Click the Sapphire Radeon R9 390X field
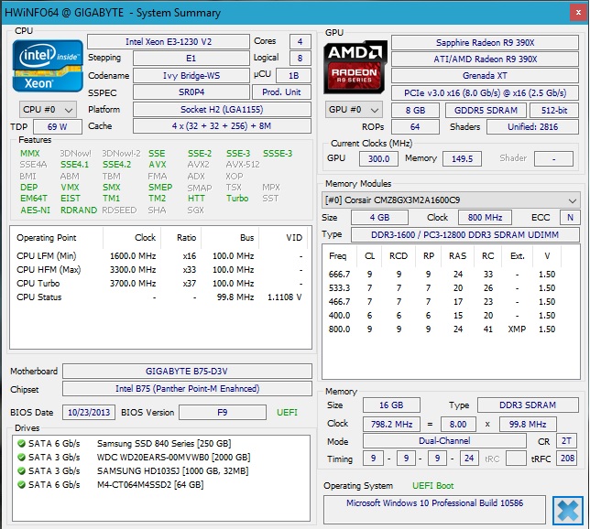This screenshot has height=529, width=590. pos(485,42)
